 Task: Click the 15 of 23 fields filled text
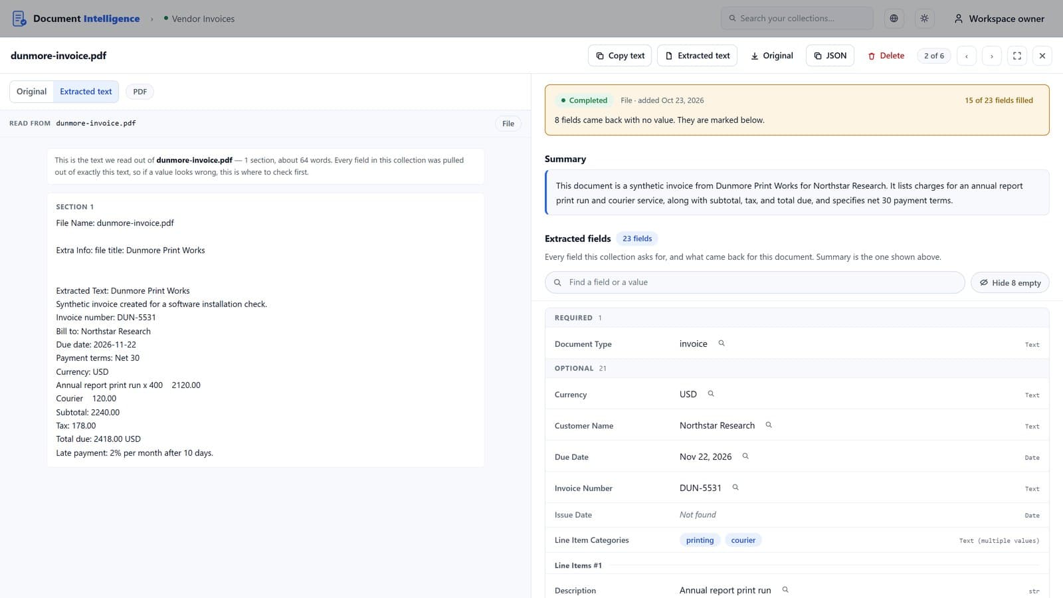click(x=999, y=100)
